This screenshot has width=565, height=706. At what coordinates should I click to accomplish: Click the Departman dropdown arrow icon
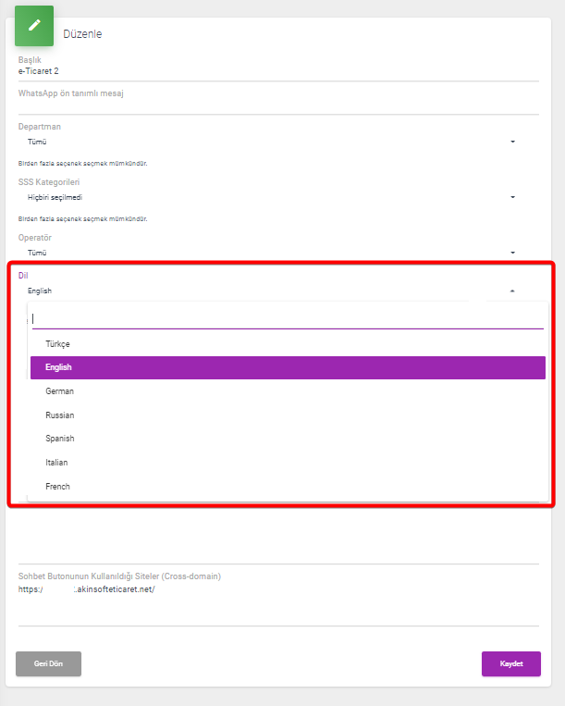[512, 142]
